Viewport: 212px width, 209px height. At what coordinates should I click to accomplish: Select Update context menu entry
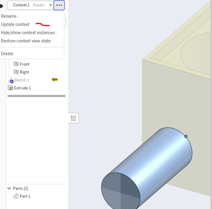pyautogui.click(x=15, y=24)
